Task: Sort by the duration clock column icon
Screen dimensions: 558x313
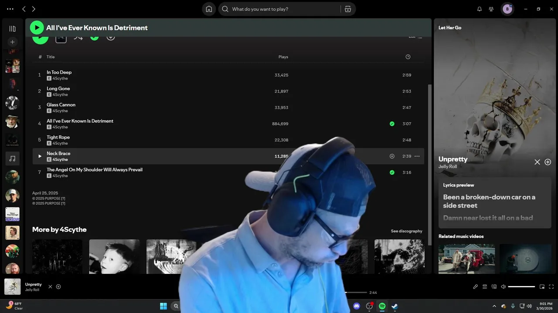Action: click(408, 57)
